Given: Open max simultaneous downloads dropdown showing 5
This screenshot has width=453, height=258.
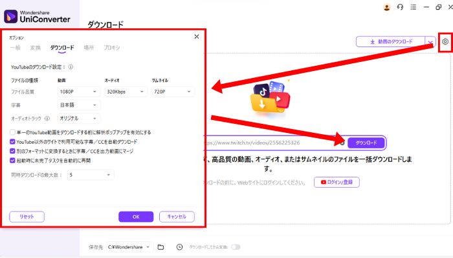Looking at the screenshot, I should point(91,175).
